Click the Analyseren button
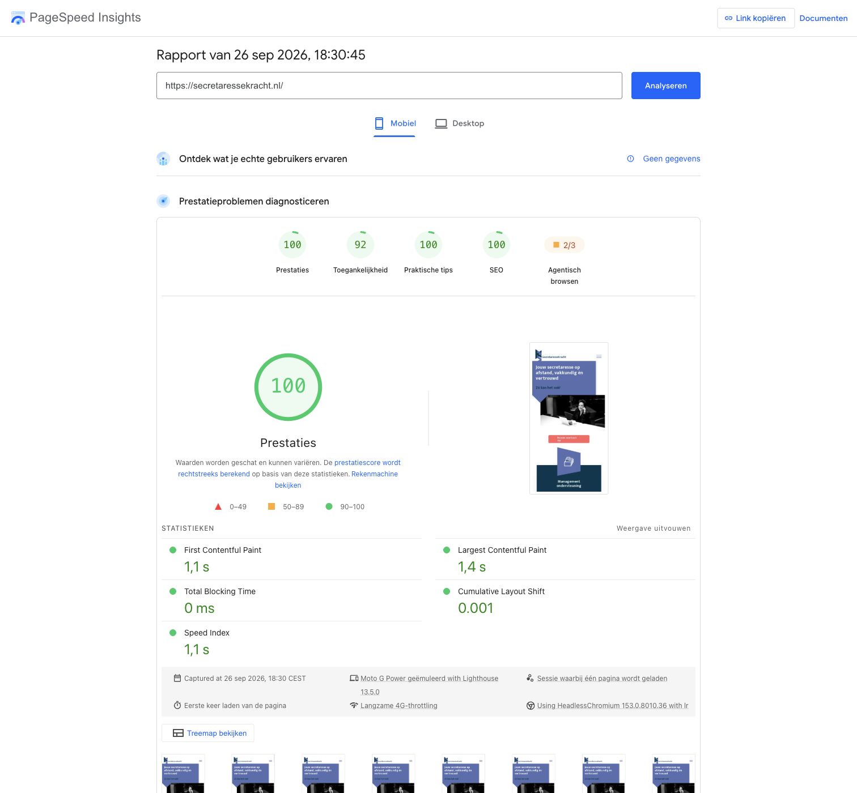 tap(666, 86)
